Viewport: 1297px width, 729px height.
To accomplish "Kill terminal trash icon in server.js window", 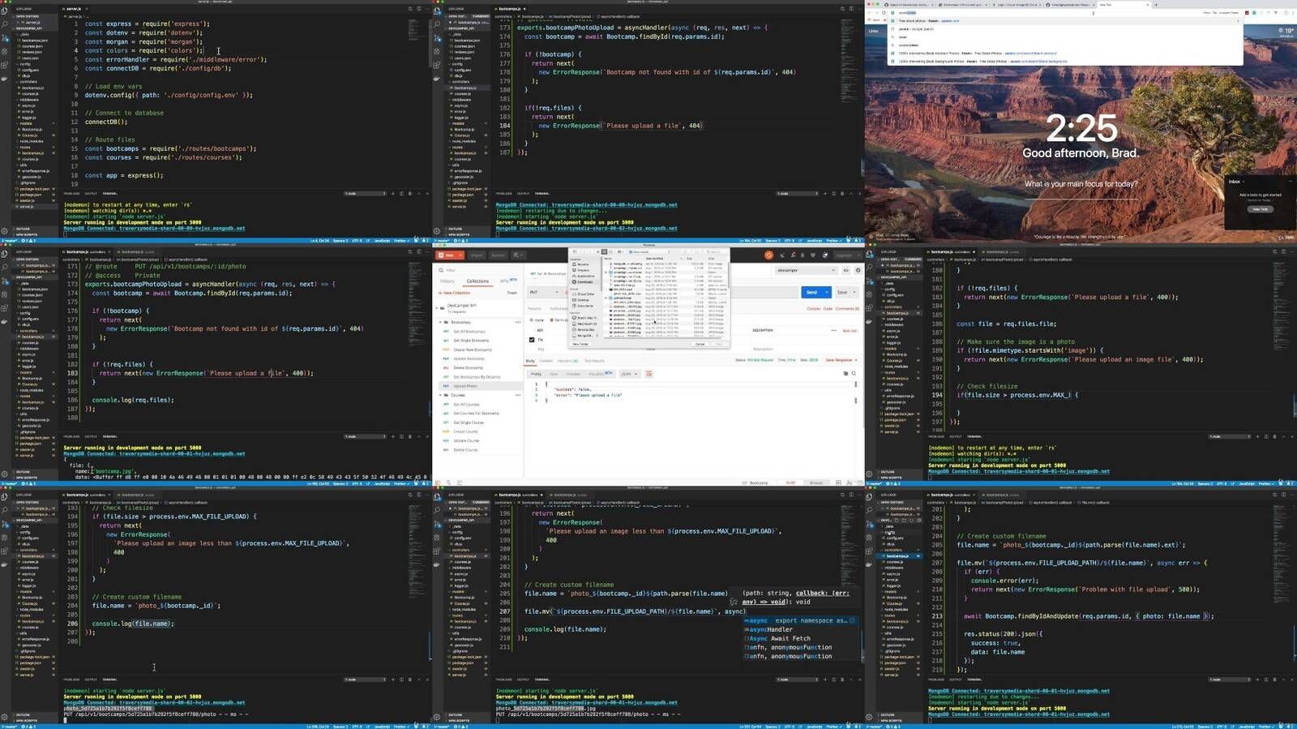I will click(x=409, y=193).
